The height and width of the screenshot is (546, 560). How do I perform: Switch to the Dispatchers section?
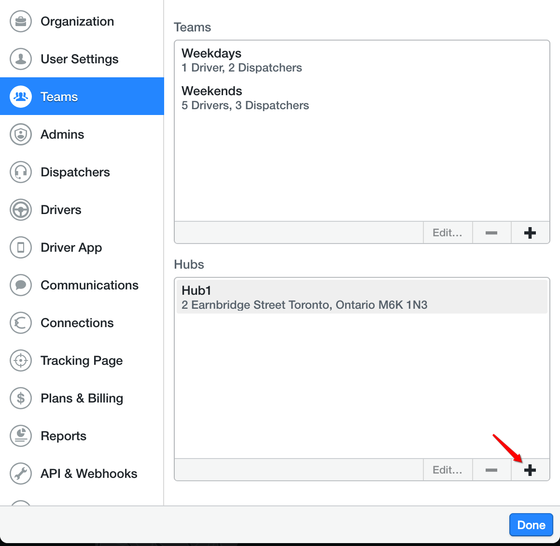coord(82,172)
